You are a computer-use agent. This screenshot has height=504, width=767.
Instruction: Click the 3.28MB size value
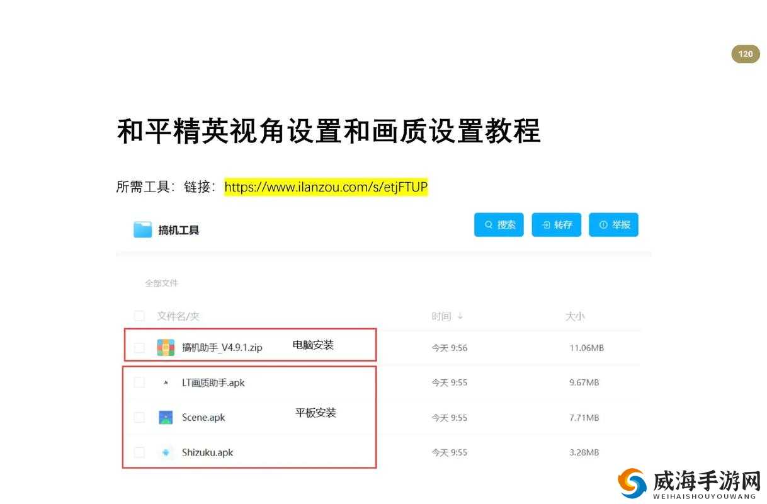(584, 452)
